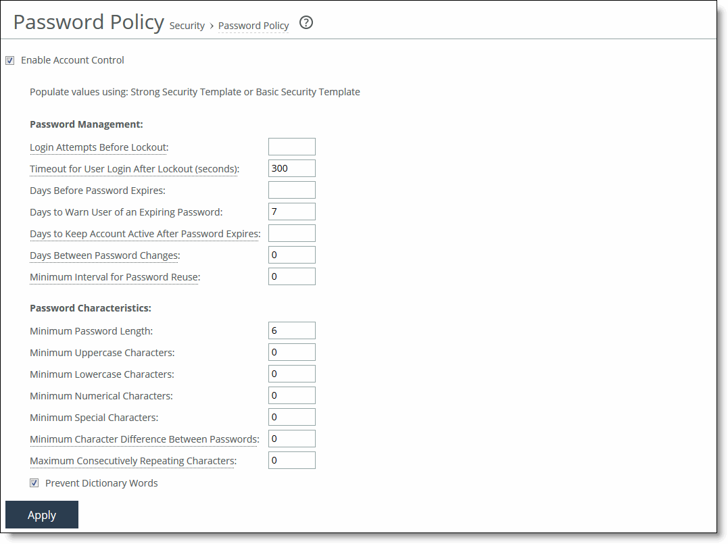The width and height of the screenshot is (728, 544).
Task: Select the Minimum Special Characters field
Action: (x=291, y=416)
